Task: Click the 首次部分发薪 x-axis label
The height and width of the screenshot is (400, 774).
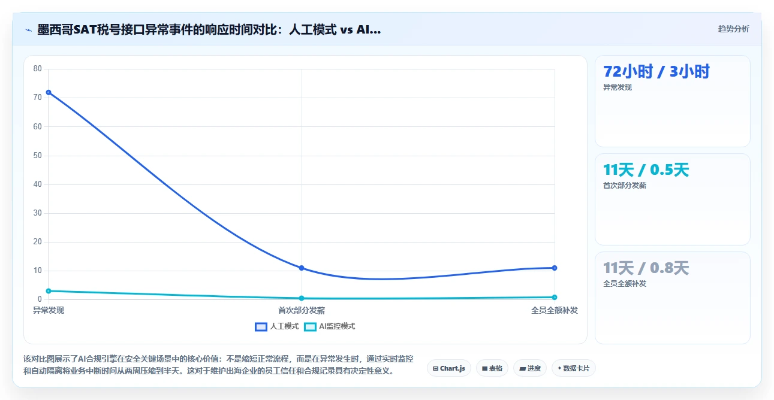Action: tap(302, 310)
